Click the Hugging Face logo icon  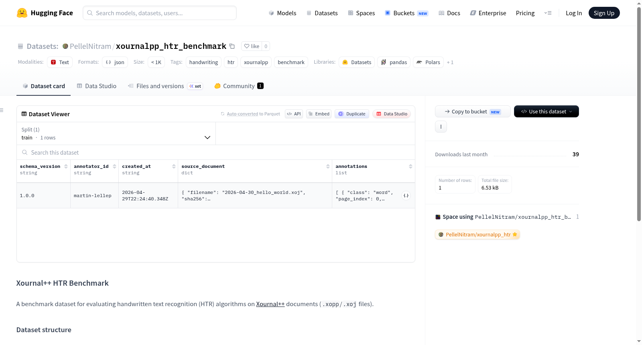[x=22, y=13]
